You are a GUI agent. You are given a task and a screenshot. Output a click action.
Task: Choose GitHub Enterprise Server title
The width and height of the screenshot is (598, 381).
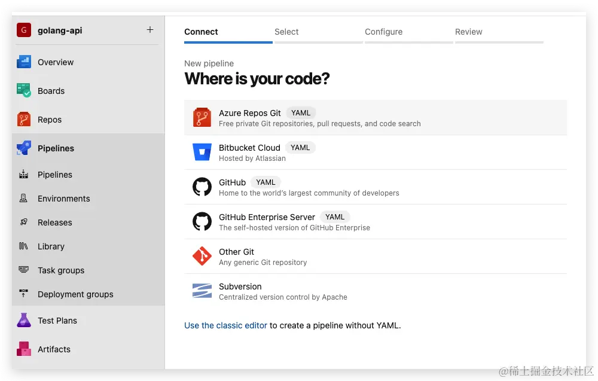[267, 217]
